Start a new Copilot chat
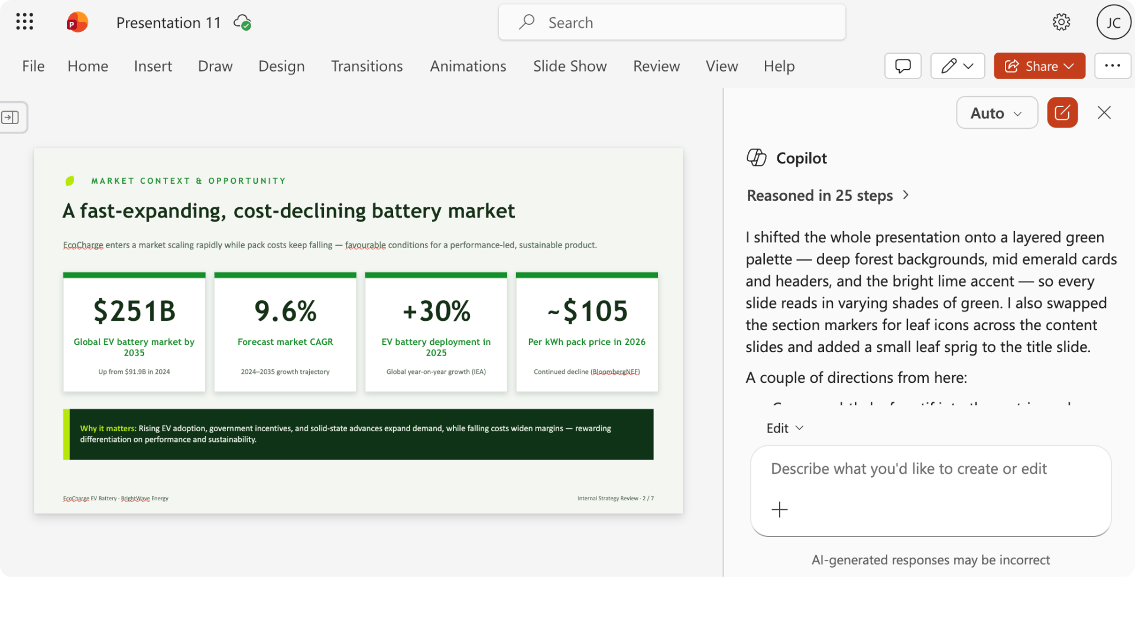The width and height of the screenshot is (1135, 638). point(1062,112)
